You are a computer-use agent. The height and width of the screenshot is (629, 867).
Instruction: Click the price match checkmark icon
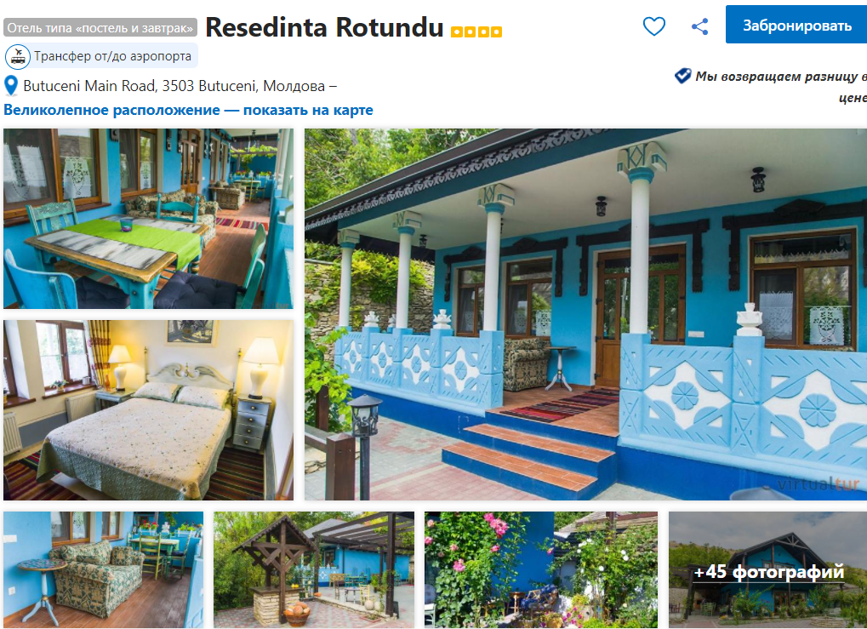[x=683, y=76]
